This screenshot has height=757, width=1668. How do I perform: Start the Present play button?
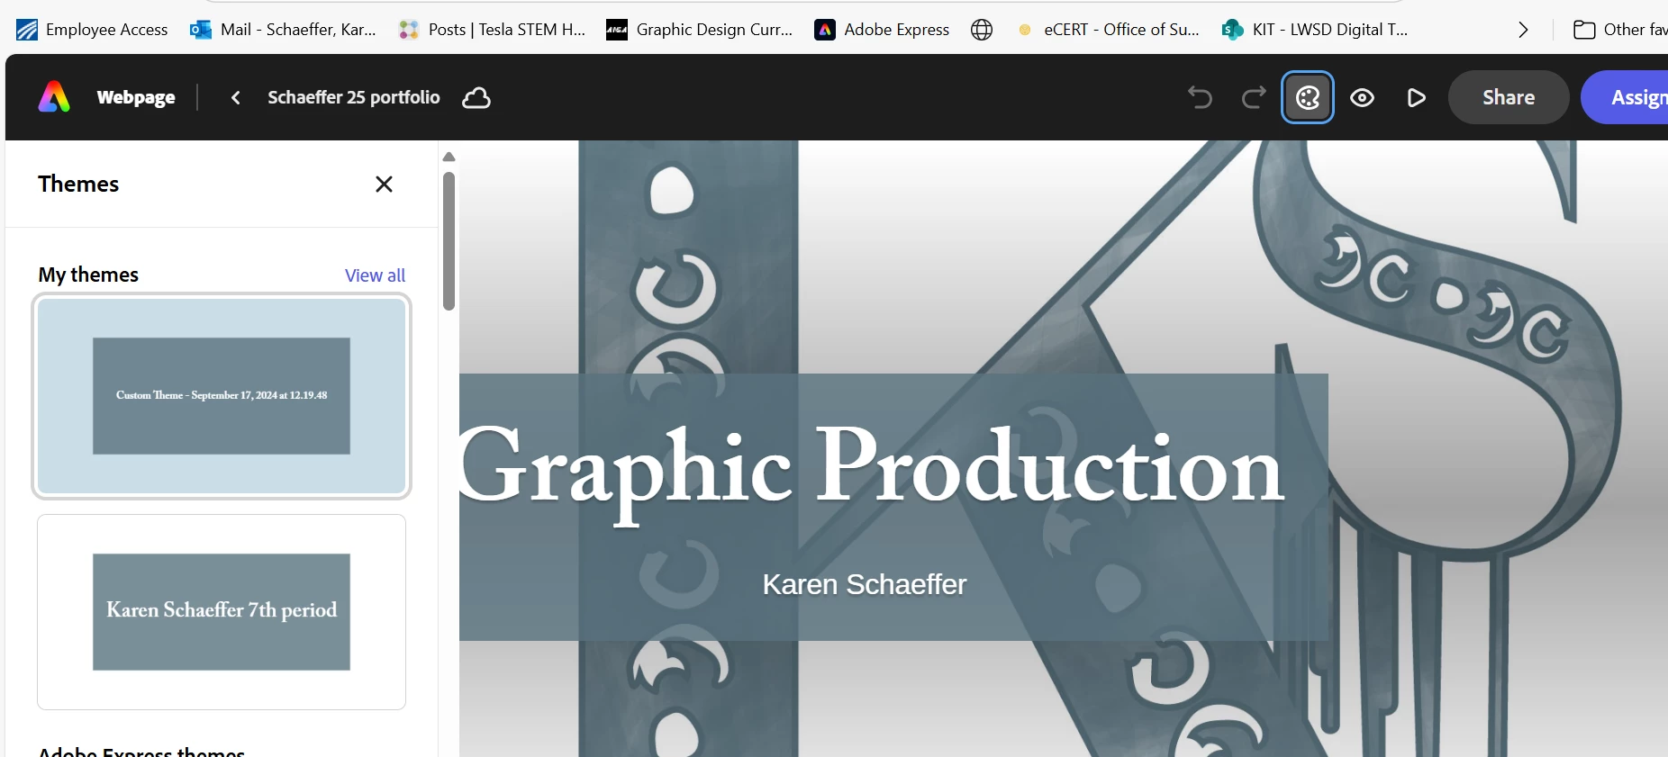tap(1416, 97)
